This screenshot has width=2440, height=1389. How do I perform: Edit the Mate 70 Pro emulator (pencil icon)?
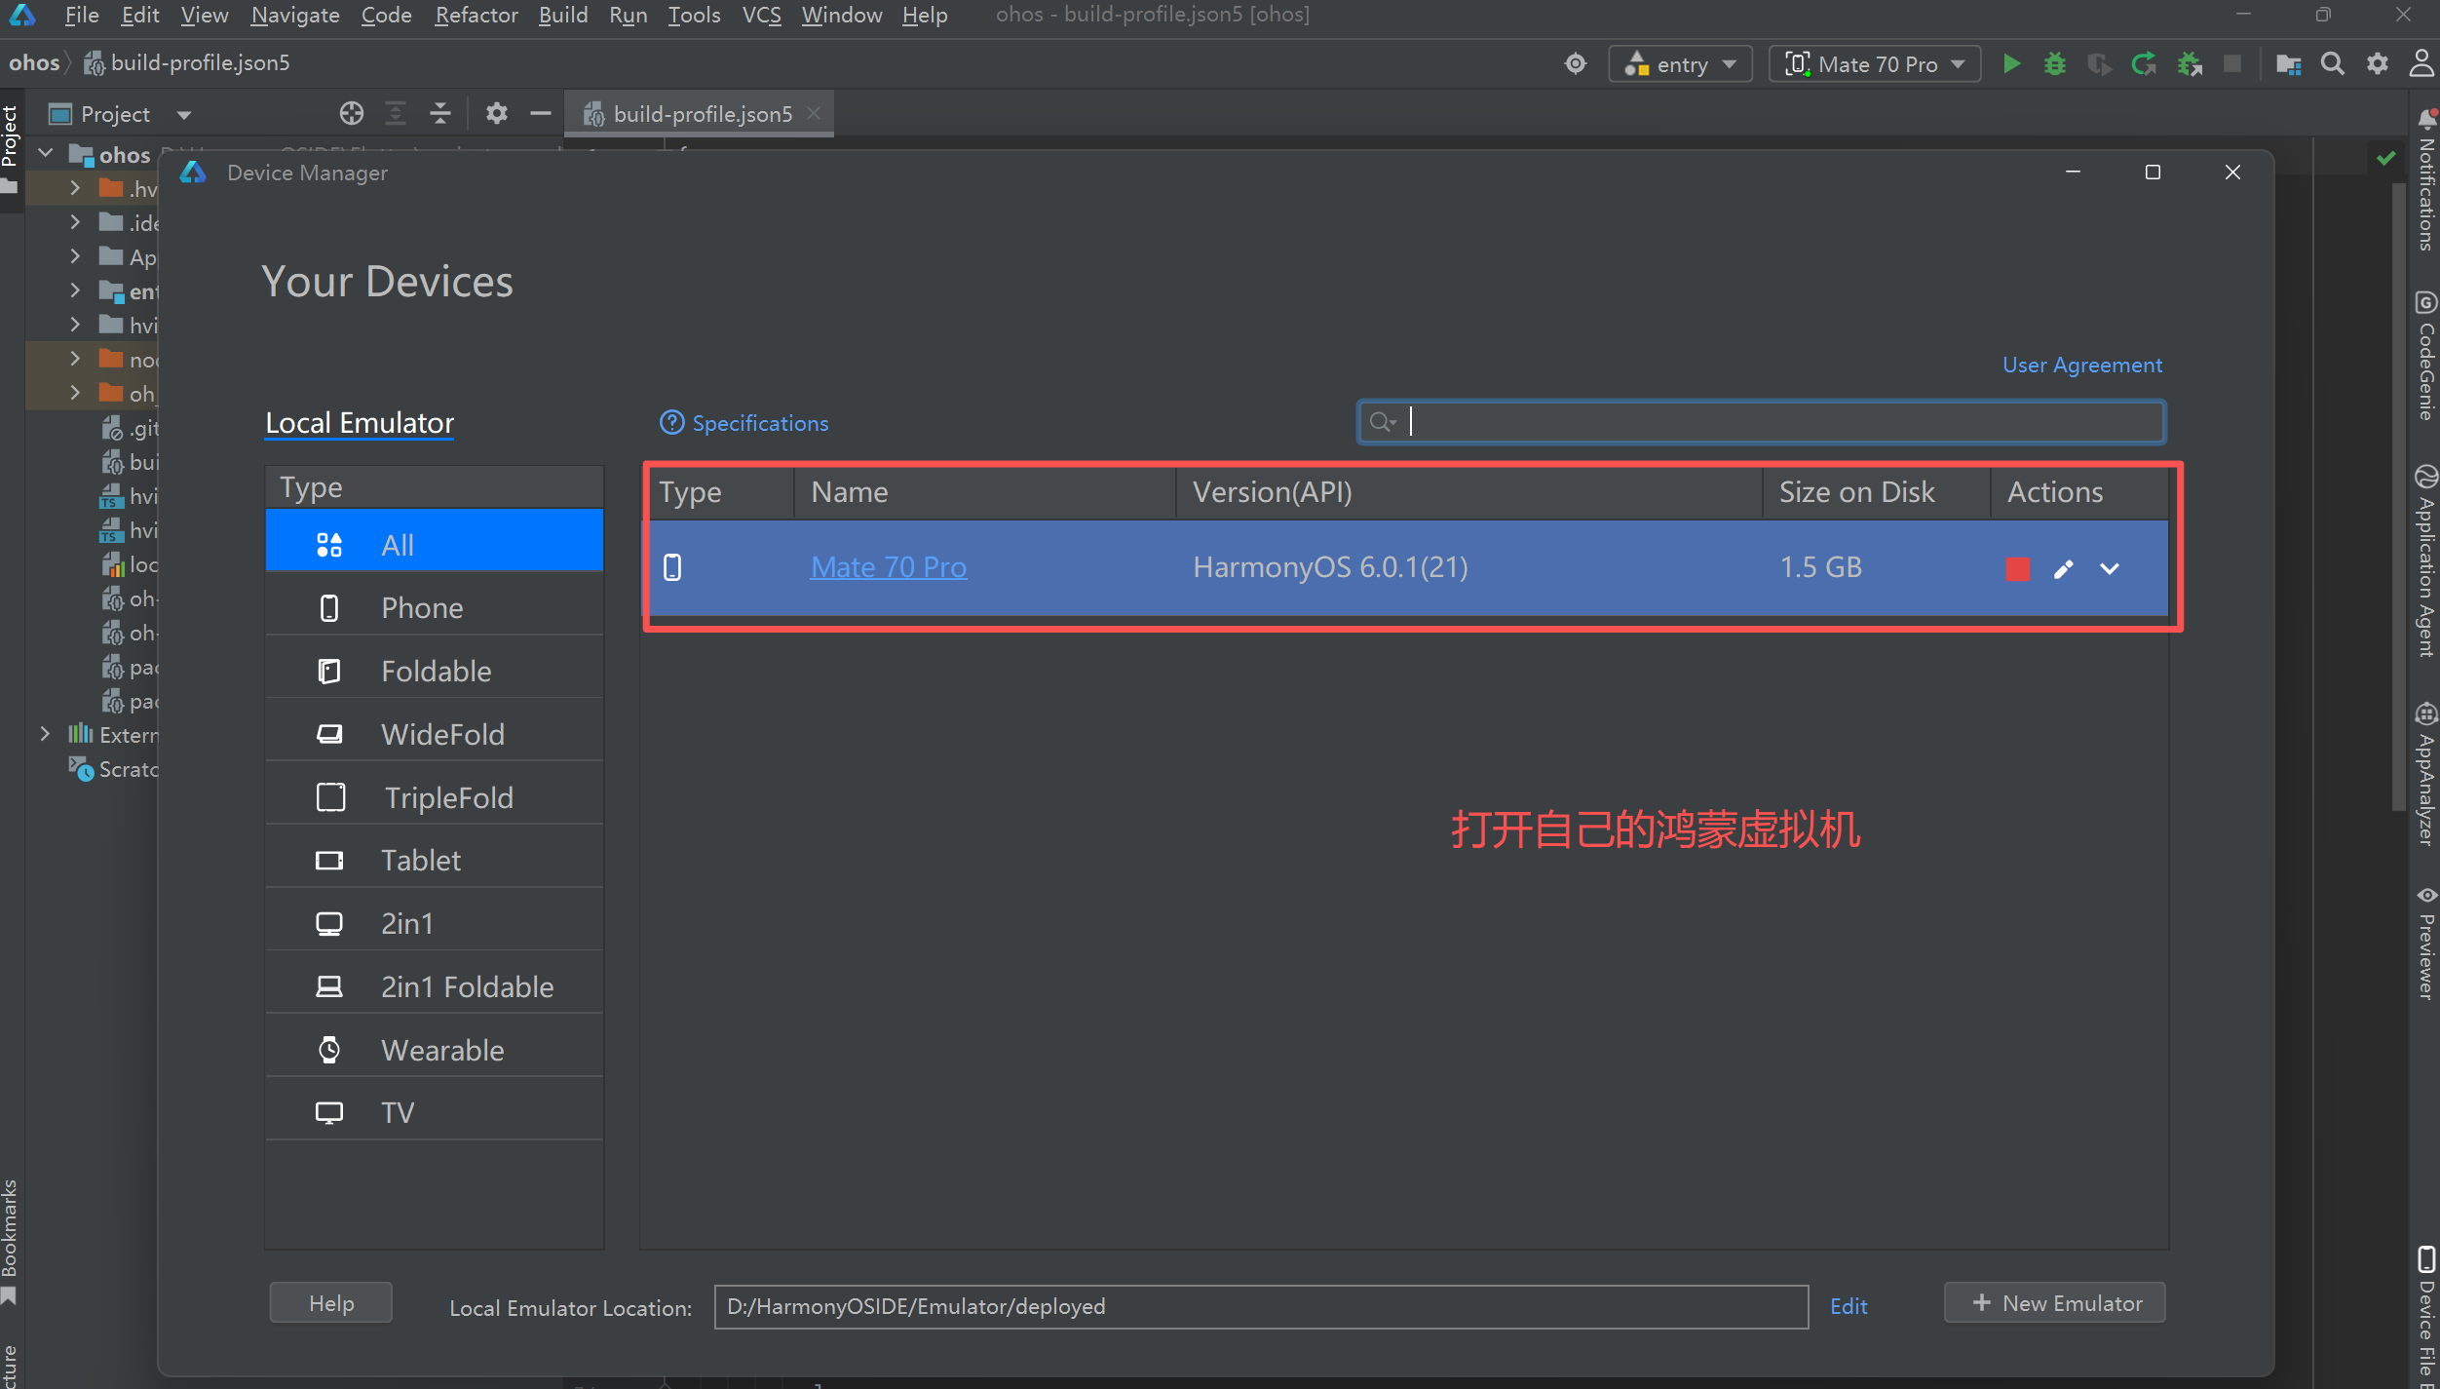tap(2063, 568)
